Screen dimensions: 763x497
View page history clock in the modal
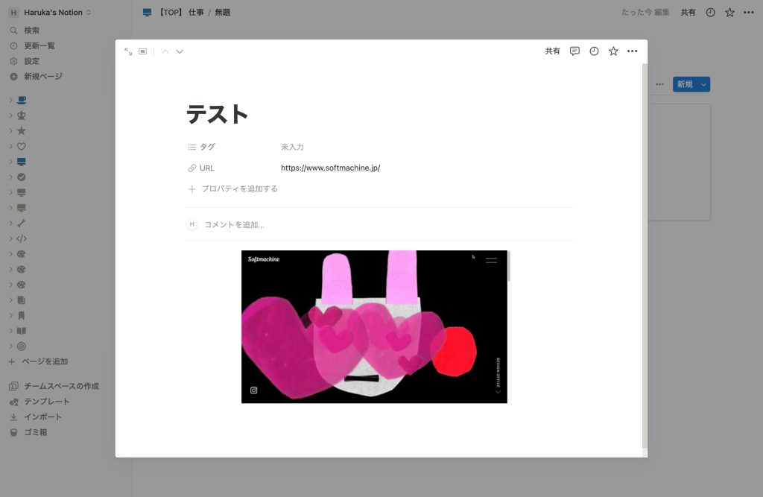(594, 51)
